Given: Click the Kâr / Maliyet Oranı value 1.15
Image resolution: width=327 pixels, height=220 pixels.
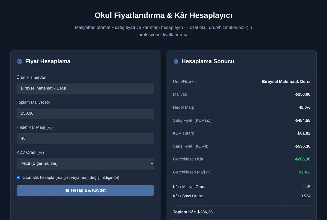Looking at the screenshot, I should 307,187.
